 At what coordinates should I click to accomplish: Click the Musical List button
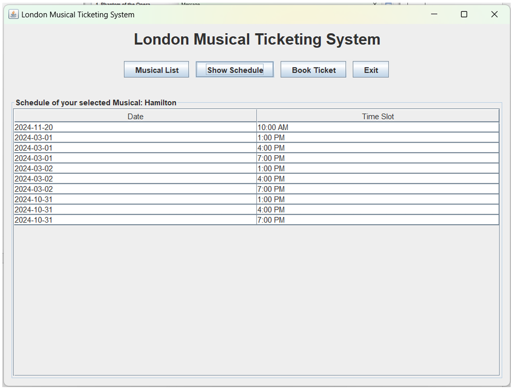click(156, 69)
